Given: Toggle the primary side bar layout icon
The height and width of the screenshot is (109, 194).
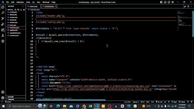Looking at the screenshot, I should (162, 2).
